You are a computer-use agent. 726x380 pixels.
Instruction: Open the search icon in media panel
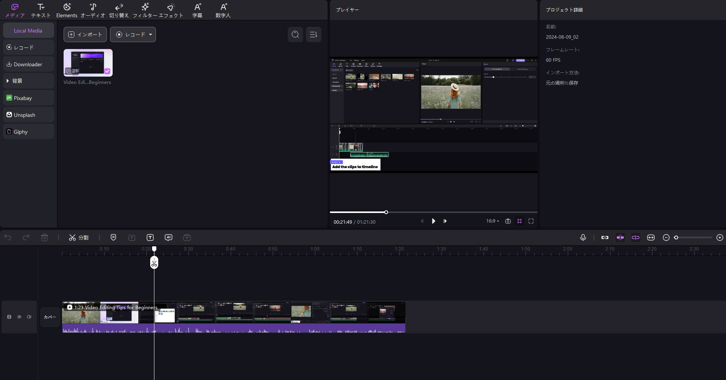(x=295, y=34)
